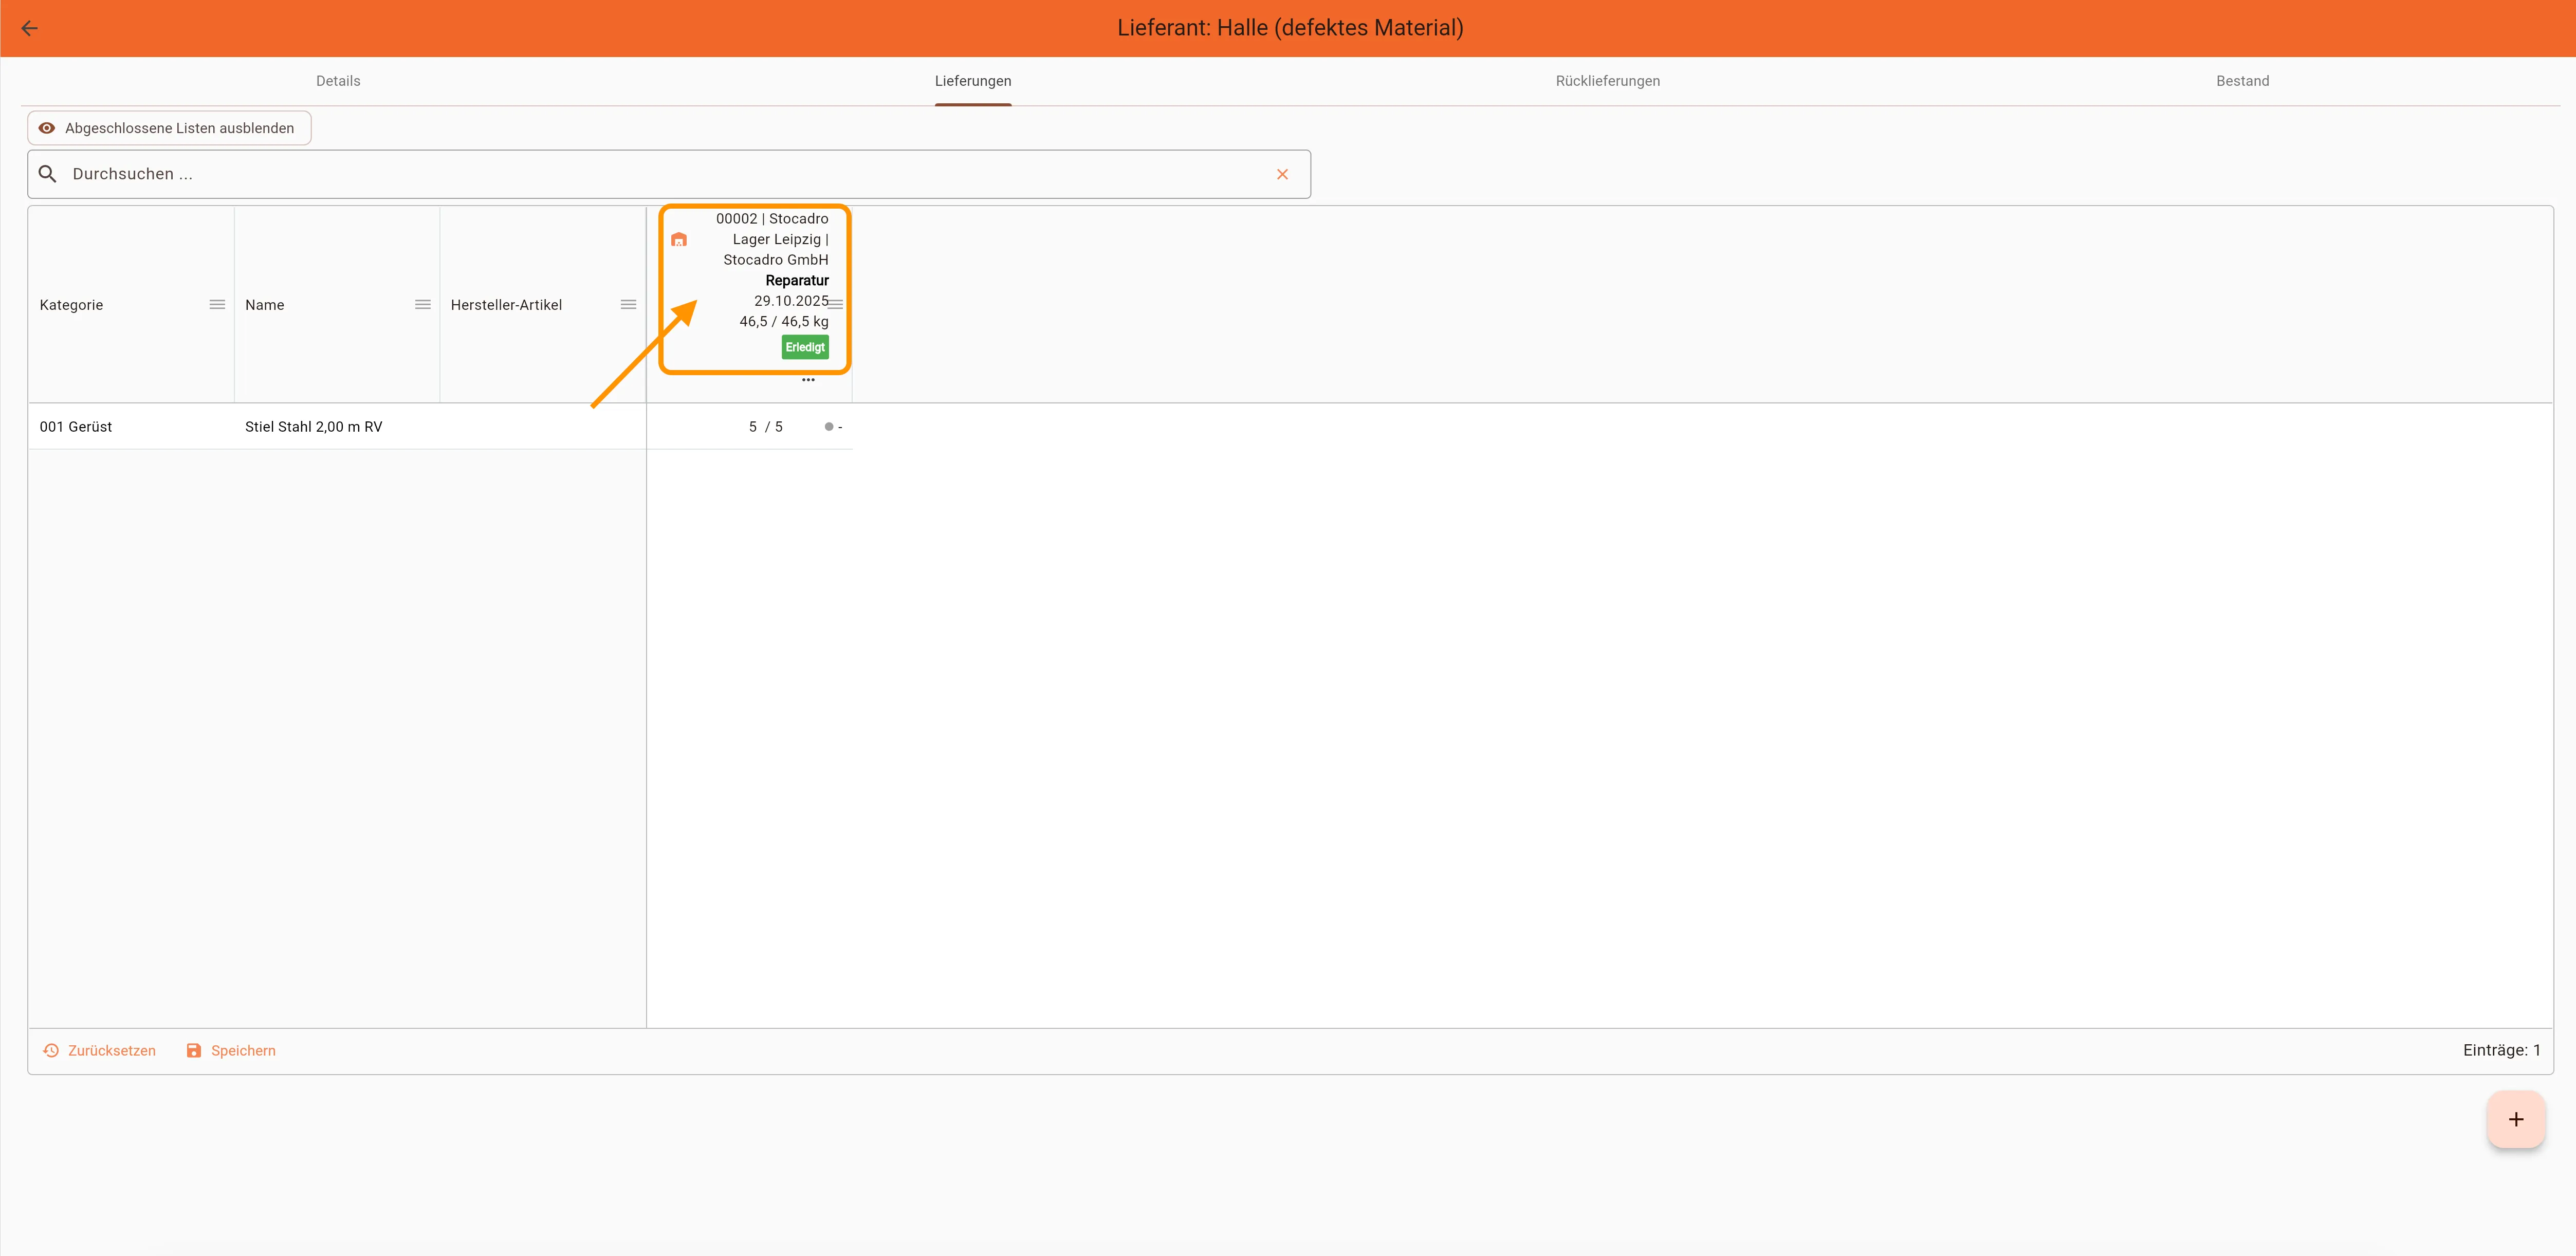Focus the Durchsuchen search field
This screenshot has width=2576, height=1256.
tap(660, 174)
